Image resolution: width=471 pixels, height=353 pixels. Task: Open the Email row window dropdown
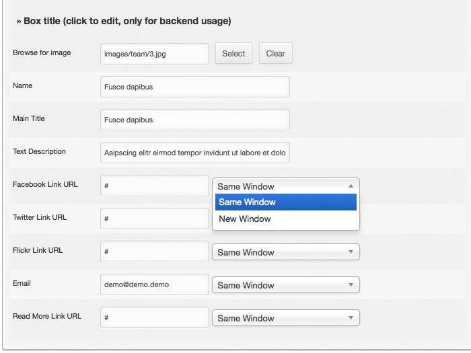(x=285, y=285)
